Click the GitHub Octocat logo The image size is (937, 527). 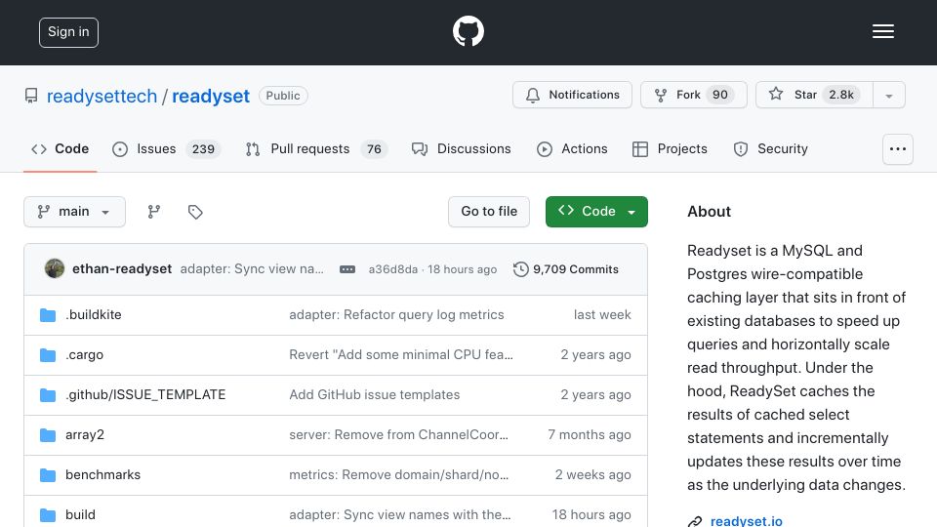point(468,31)
